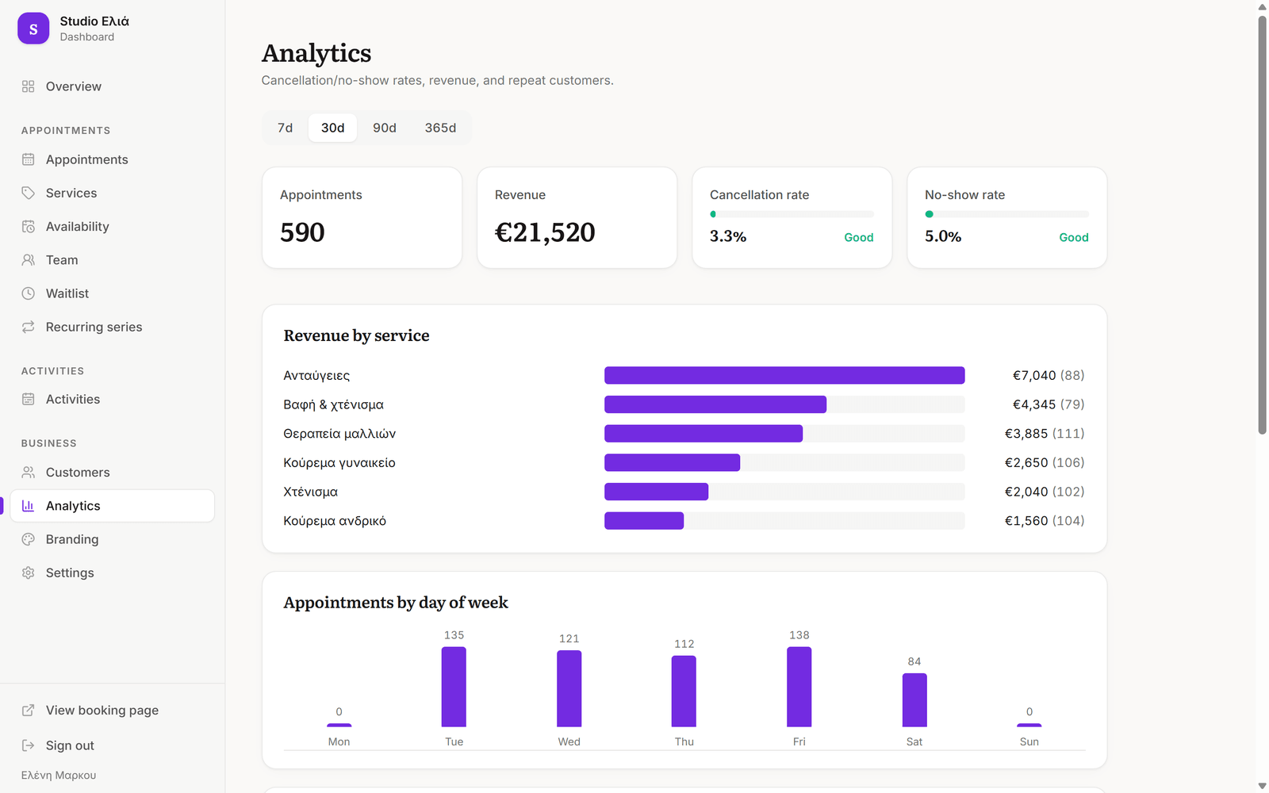Open the Customers page
The image size is (1269, 793).
click(x=113, y=473)
